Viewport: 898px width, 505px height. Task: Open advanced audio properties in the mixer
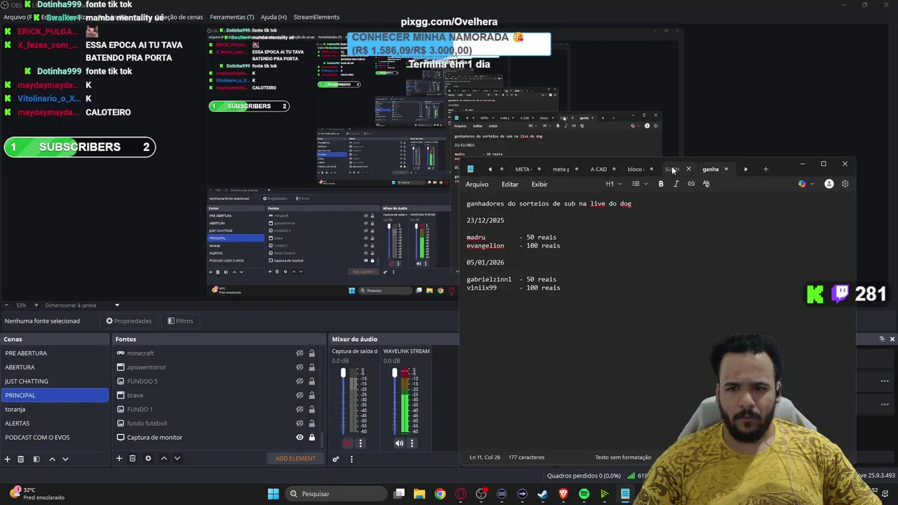click(x=336, y=459)
